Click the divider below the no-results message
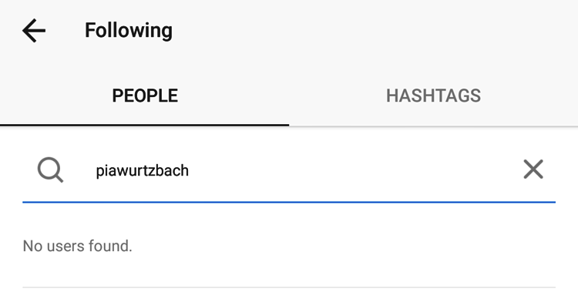Viewport: 578px width, 302px height. tap(289, 287)
